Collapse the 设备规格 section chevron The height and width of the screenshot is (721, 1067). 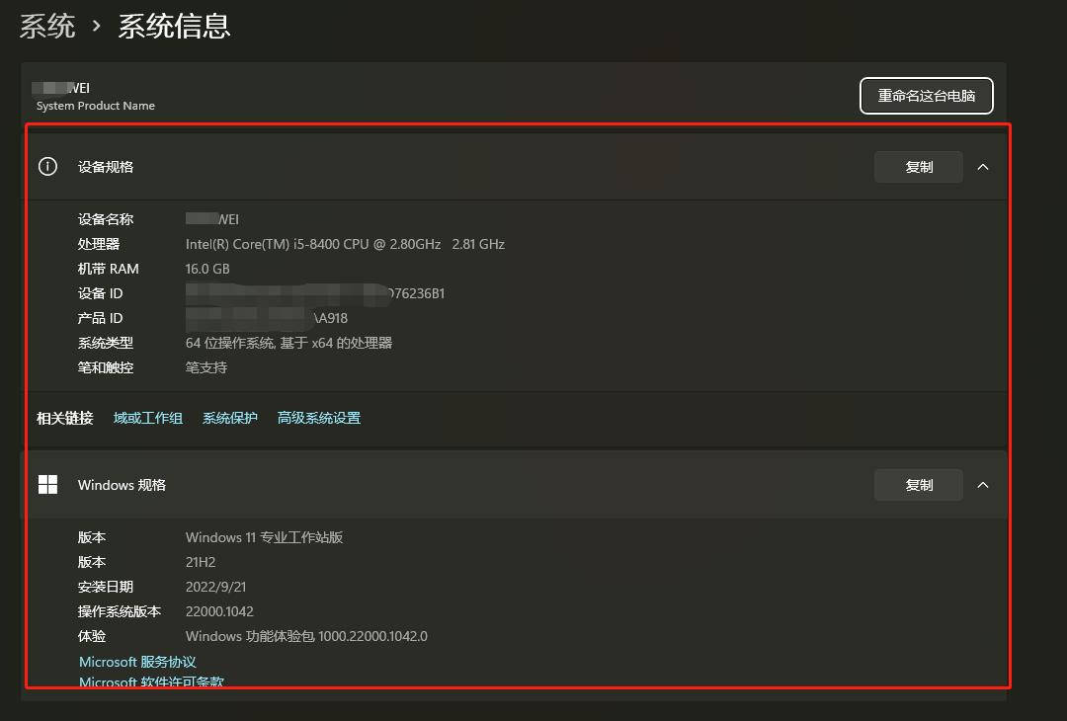click(x=983, y=167)
